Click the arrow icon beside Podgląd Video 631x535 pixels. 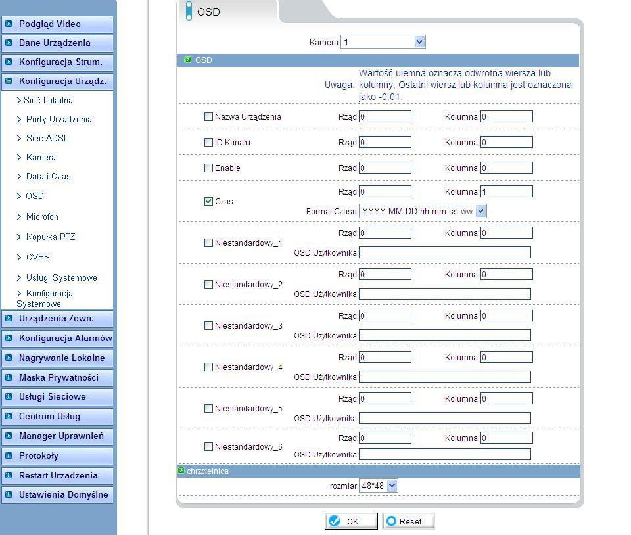(9, 24)
